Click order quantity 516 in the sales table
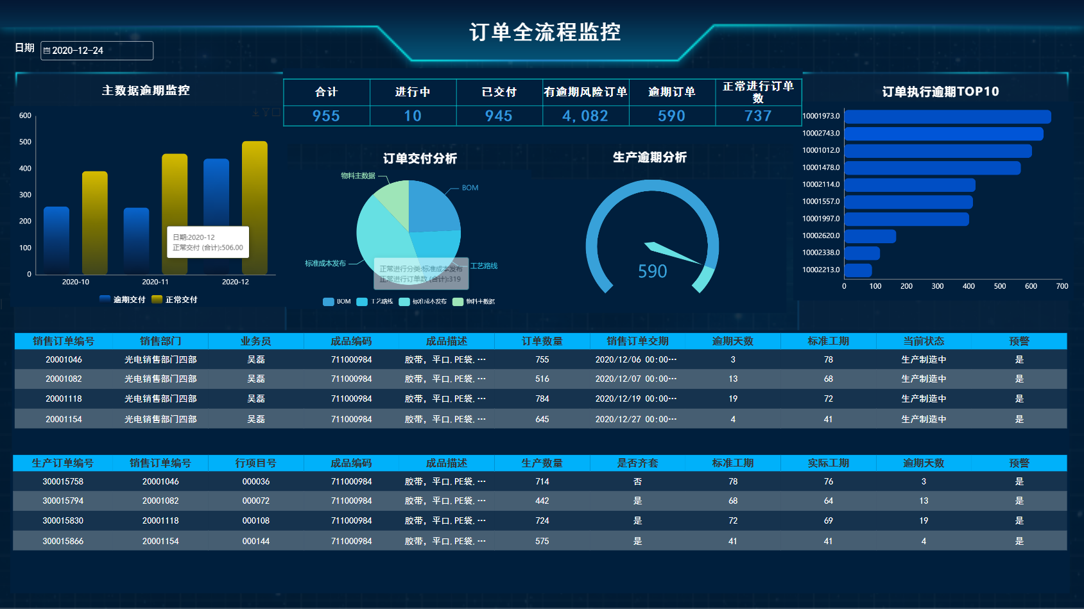This screenshot has width=1084, height=609. coord(542,379)
